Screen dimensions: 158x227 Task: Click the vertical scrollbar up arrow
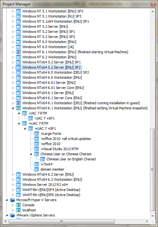pyautogui.click(x=153, y=11)
